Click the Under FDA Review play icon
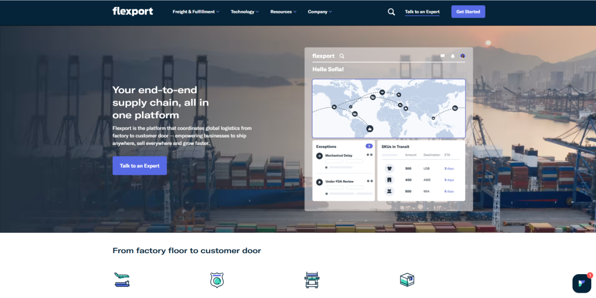 pos(320,182)
